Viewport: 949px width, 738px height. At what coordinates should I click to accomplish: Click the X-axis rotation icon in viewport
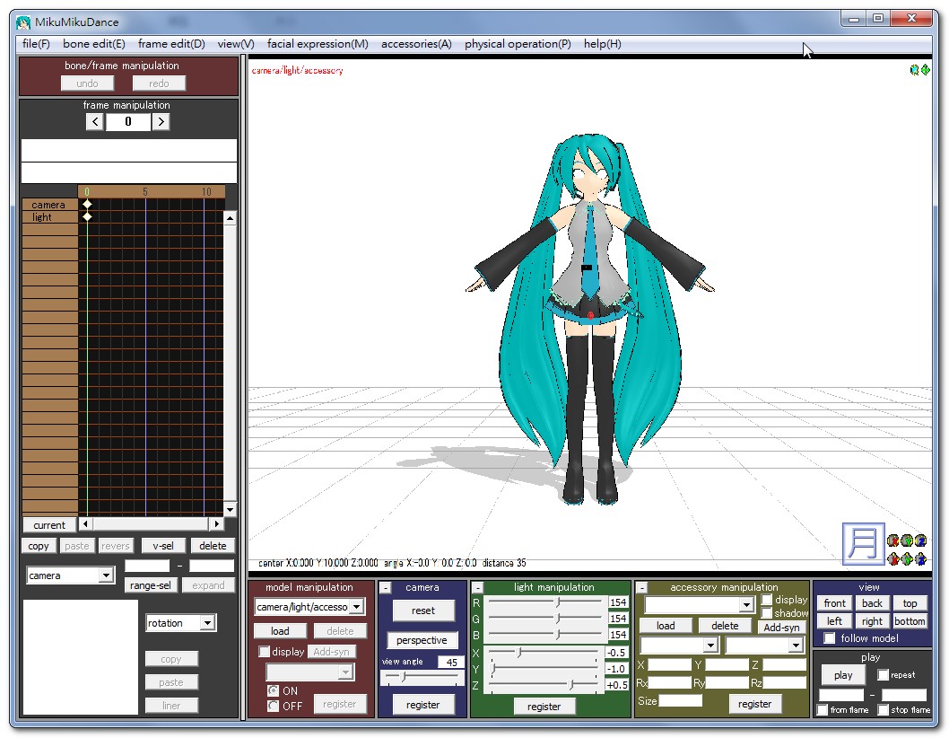click(893, 540)
